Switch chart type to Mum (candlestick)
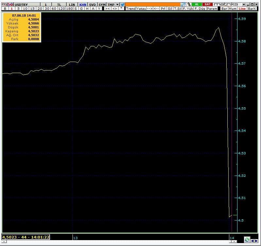Image resolution: width=261 pixels, height=246 pixels. tap(233, 8)
